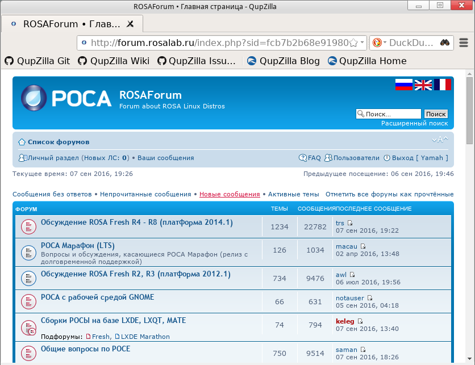Open Ваши сообщения link
This screenshot has width=475, height=365.
pos(166,158)
